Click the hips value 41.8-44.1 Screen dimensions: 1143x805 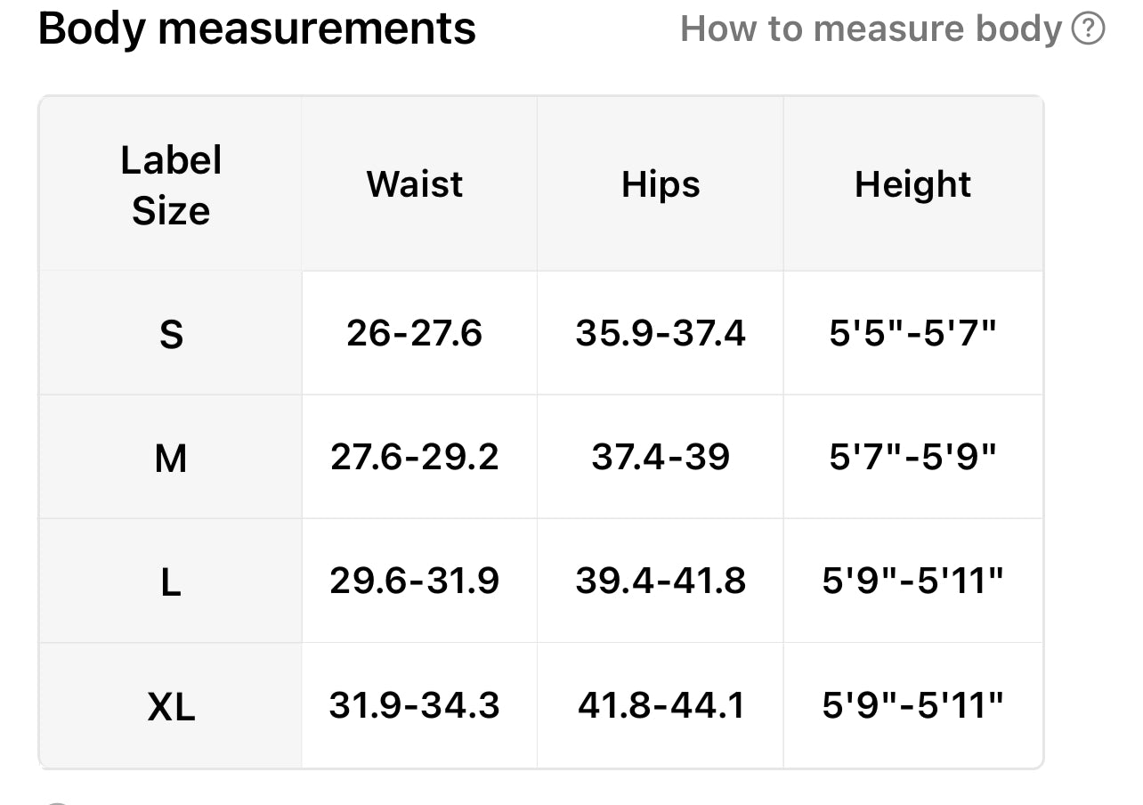coord(661,706)
